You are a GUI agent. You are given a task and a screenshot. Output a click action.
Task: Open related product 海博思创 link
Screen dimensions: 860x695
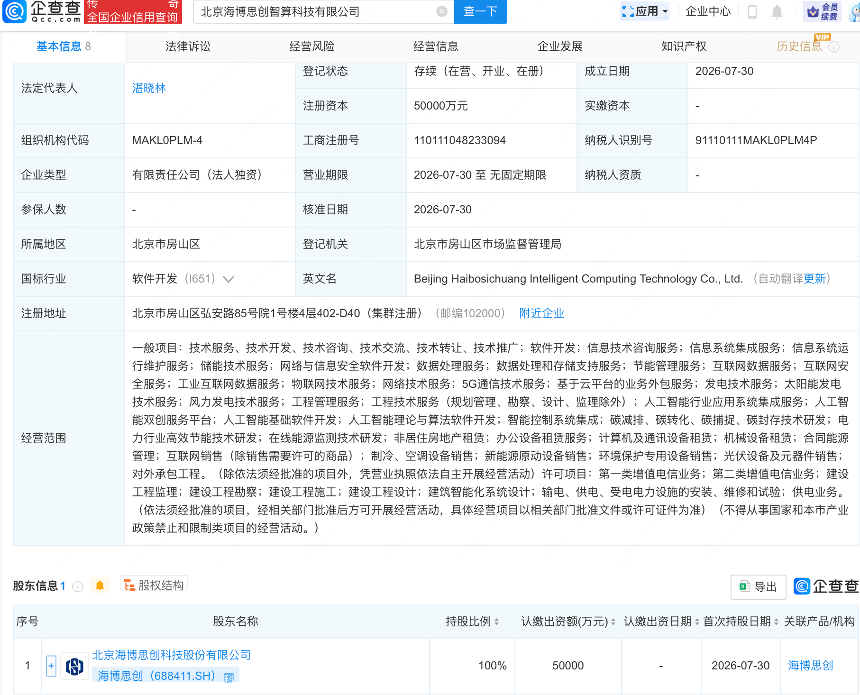[810, 666]
